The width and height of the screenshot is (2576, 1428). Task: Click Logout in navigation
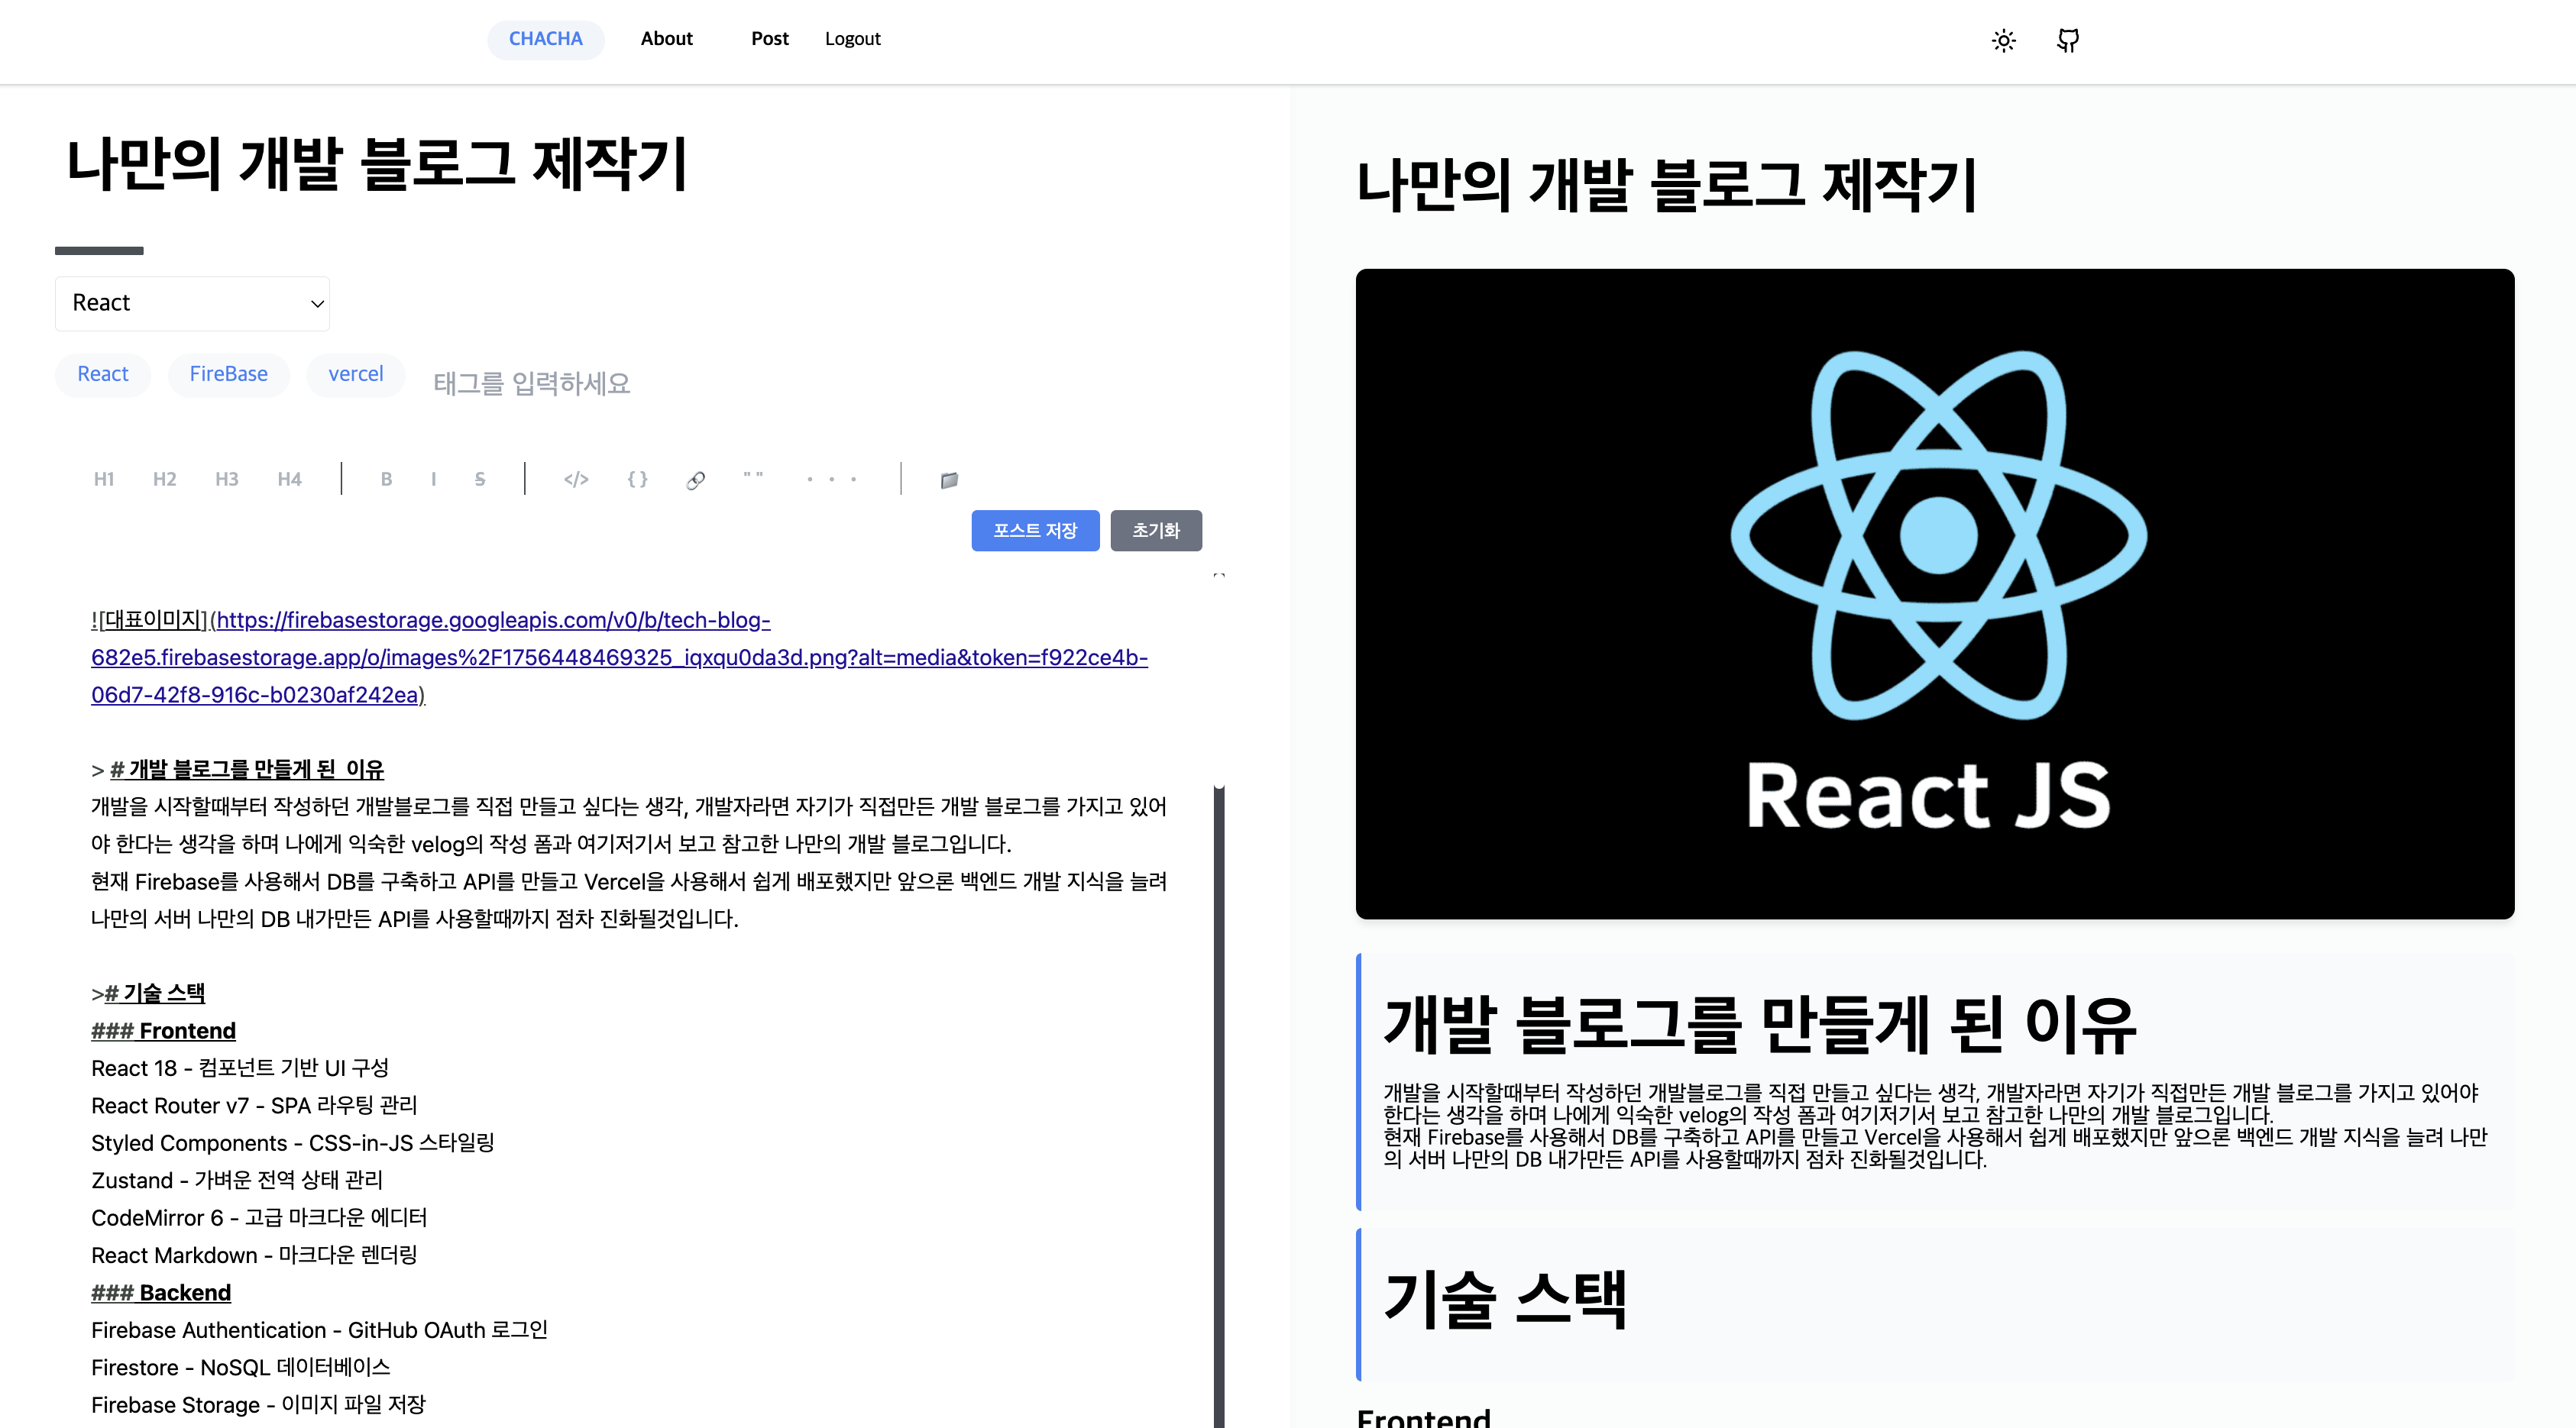click(x=853, y=39)
